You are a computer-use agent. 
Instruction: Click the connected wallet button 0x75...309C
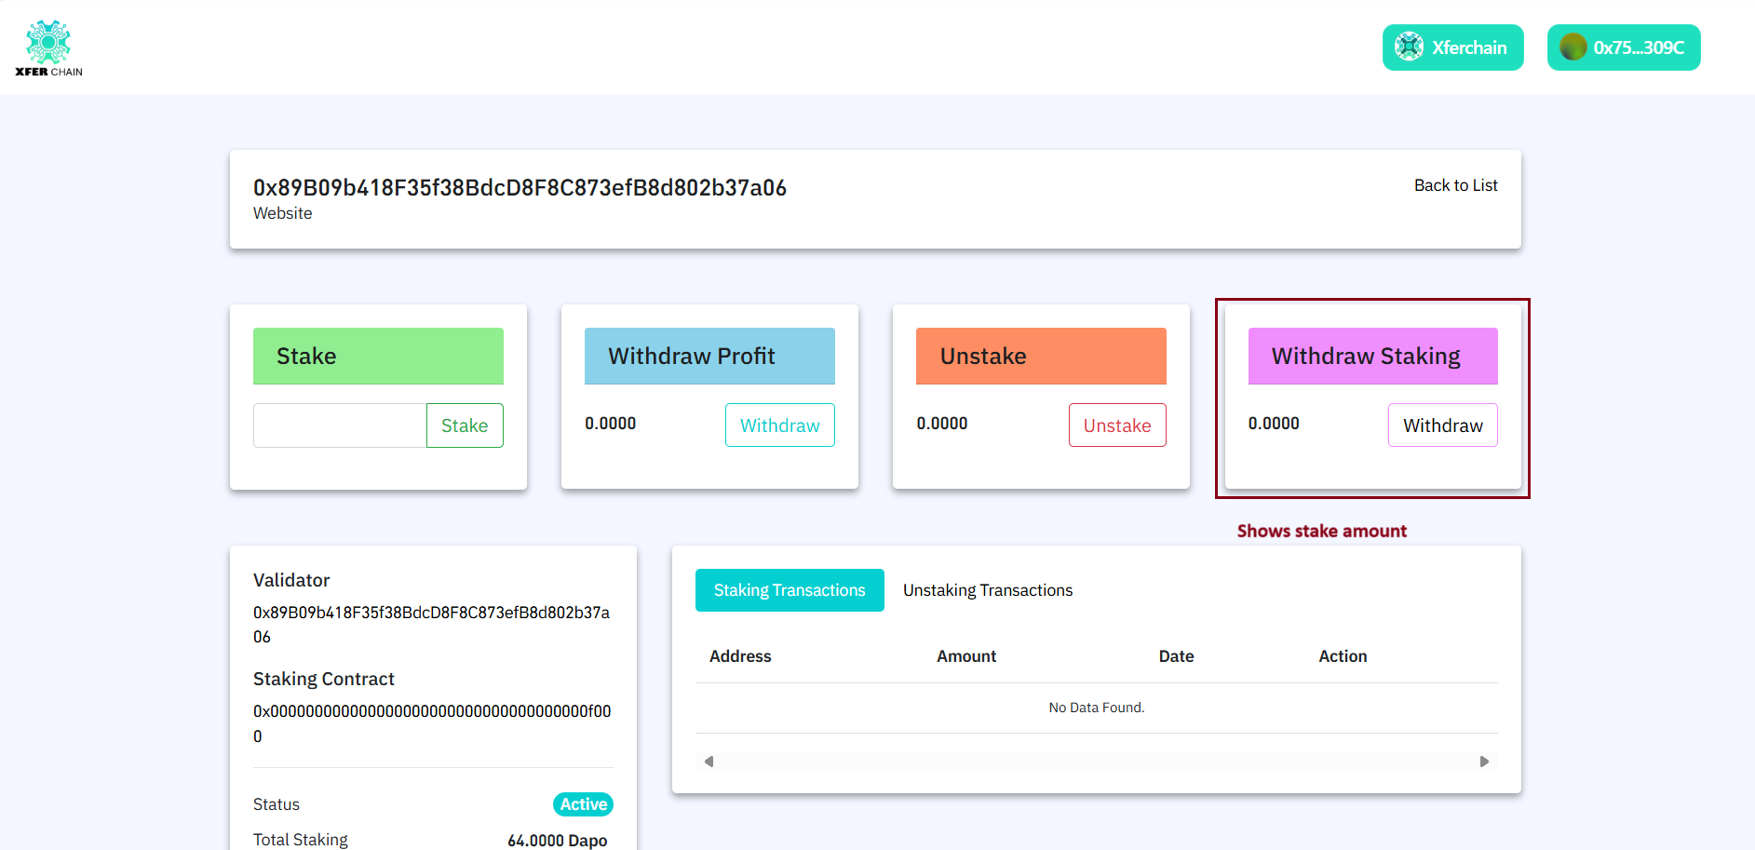[1624, 47]
